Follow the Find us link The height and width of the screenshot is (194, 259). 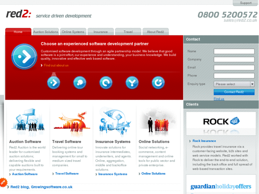tap(219, 99)
